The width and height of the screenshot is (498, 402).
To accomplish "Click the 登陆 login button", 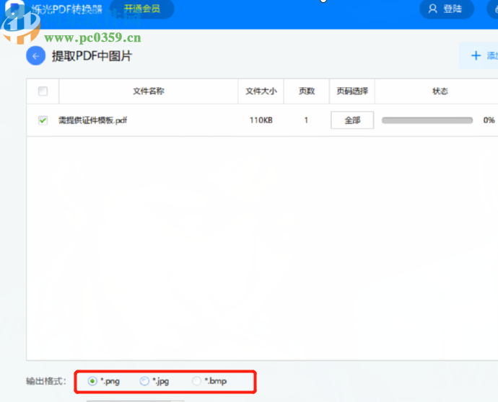I will [x=447, y=9].
